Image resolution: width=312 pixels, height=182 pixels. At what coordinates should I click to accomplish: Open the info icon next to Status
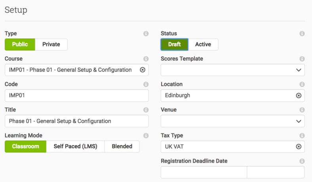pos(302,33)
